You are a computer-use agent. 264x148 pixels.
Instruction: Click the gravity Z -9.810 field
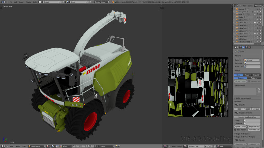(x=256, y=109)
